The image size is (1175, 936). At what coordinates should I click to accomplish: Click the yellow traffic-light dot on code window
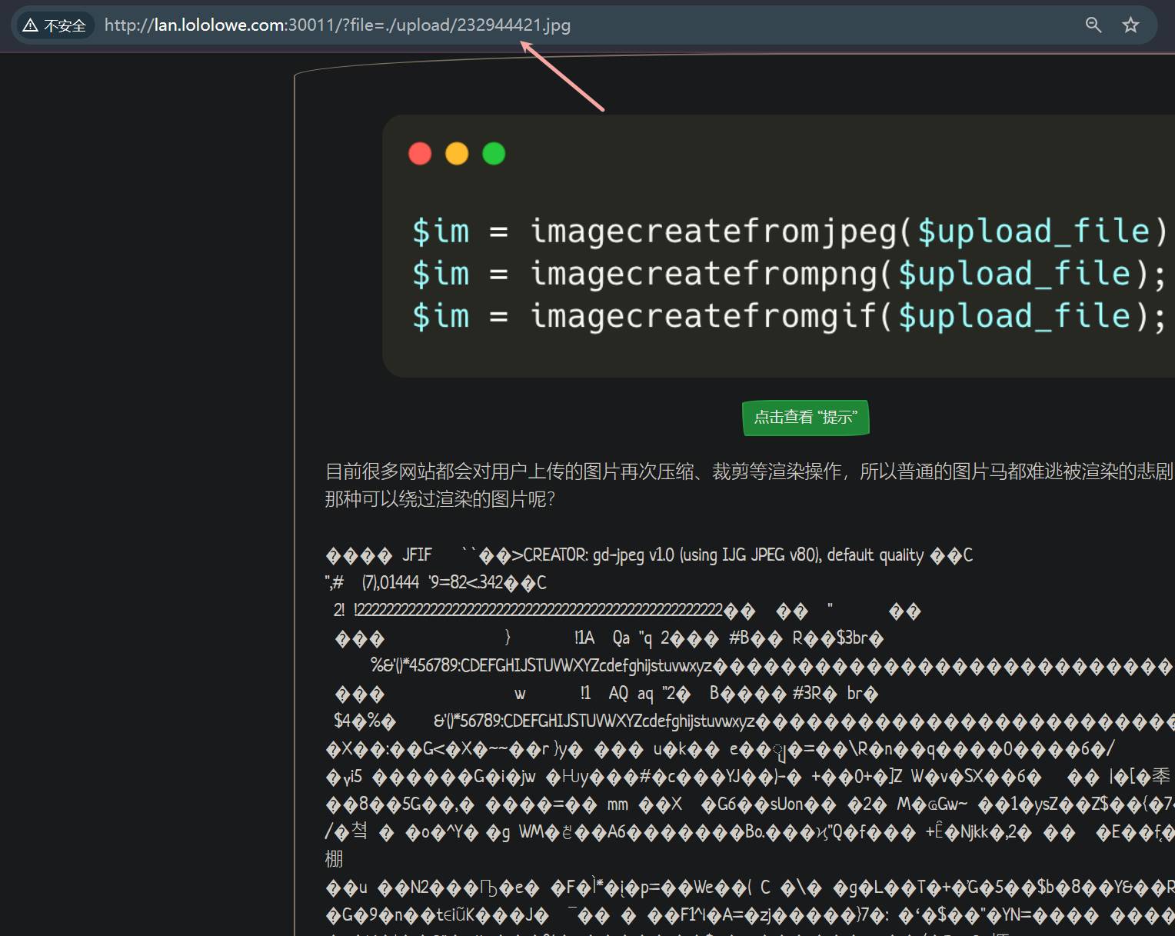[457, 153]
